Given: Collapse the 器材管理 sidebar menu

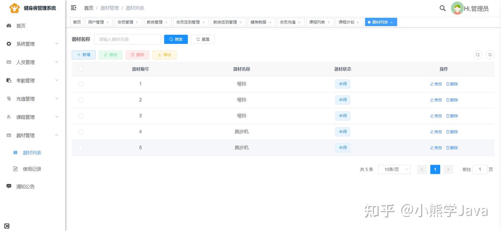Looking at the screenshot, I should pos(33,135).
